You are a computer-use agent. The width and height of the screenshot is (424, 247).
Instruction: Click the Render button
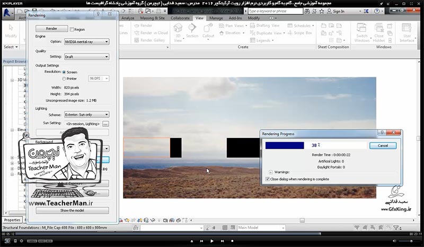[x=51, y=29]
